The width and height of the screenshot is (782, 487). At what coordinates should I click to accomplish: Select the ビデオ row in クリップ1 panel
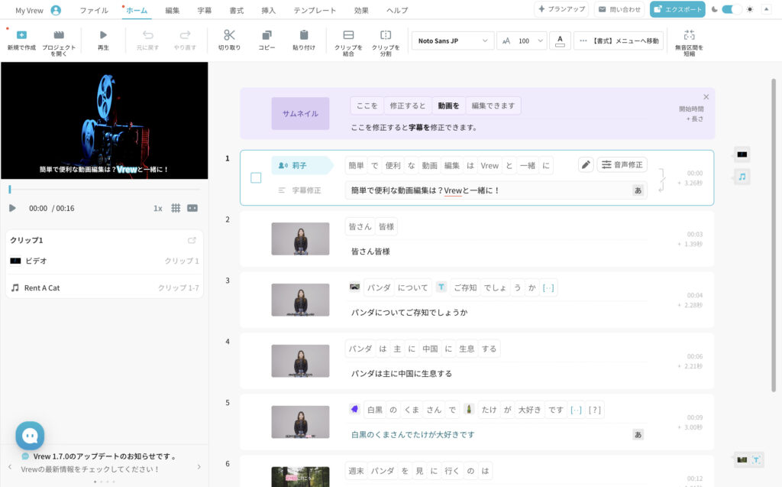pyautogui.click(x=104, y=261)
